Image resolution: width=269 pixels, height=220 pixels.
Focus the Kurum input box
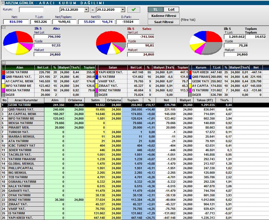point(31,10)
